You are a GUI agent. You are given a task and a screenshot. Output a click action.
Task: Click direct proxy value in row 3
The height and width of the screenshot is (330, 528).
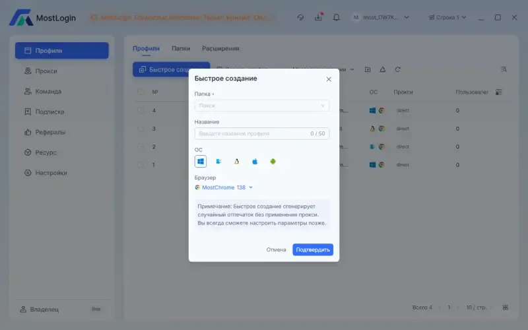pos(403,129)
